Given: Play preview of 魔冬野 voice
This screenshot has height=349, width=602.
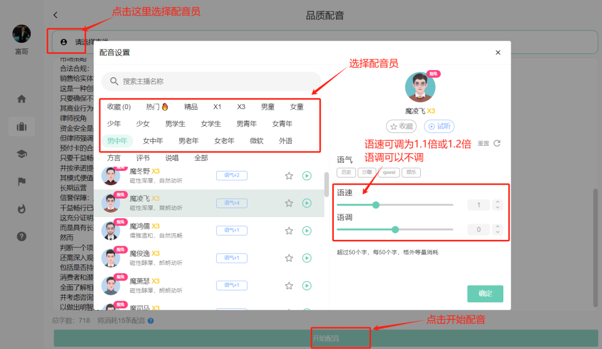Looking at the screenshot, I should coord(307,176).
